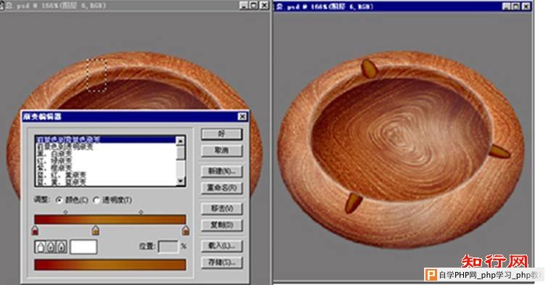Select the middle orange gradient color stop
The width and height of the screenshot is (548, 285).
[96, 230]
